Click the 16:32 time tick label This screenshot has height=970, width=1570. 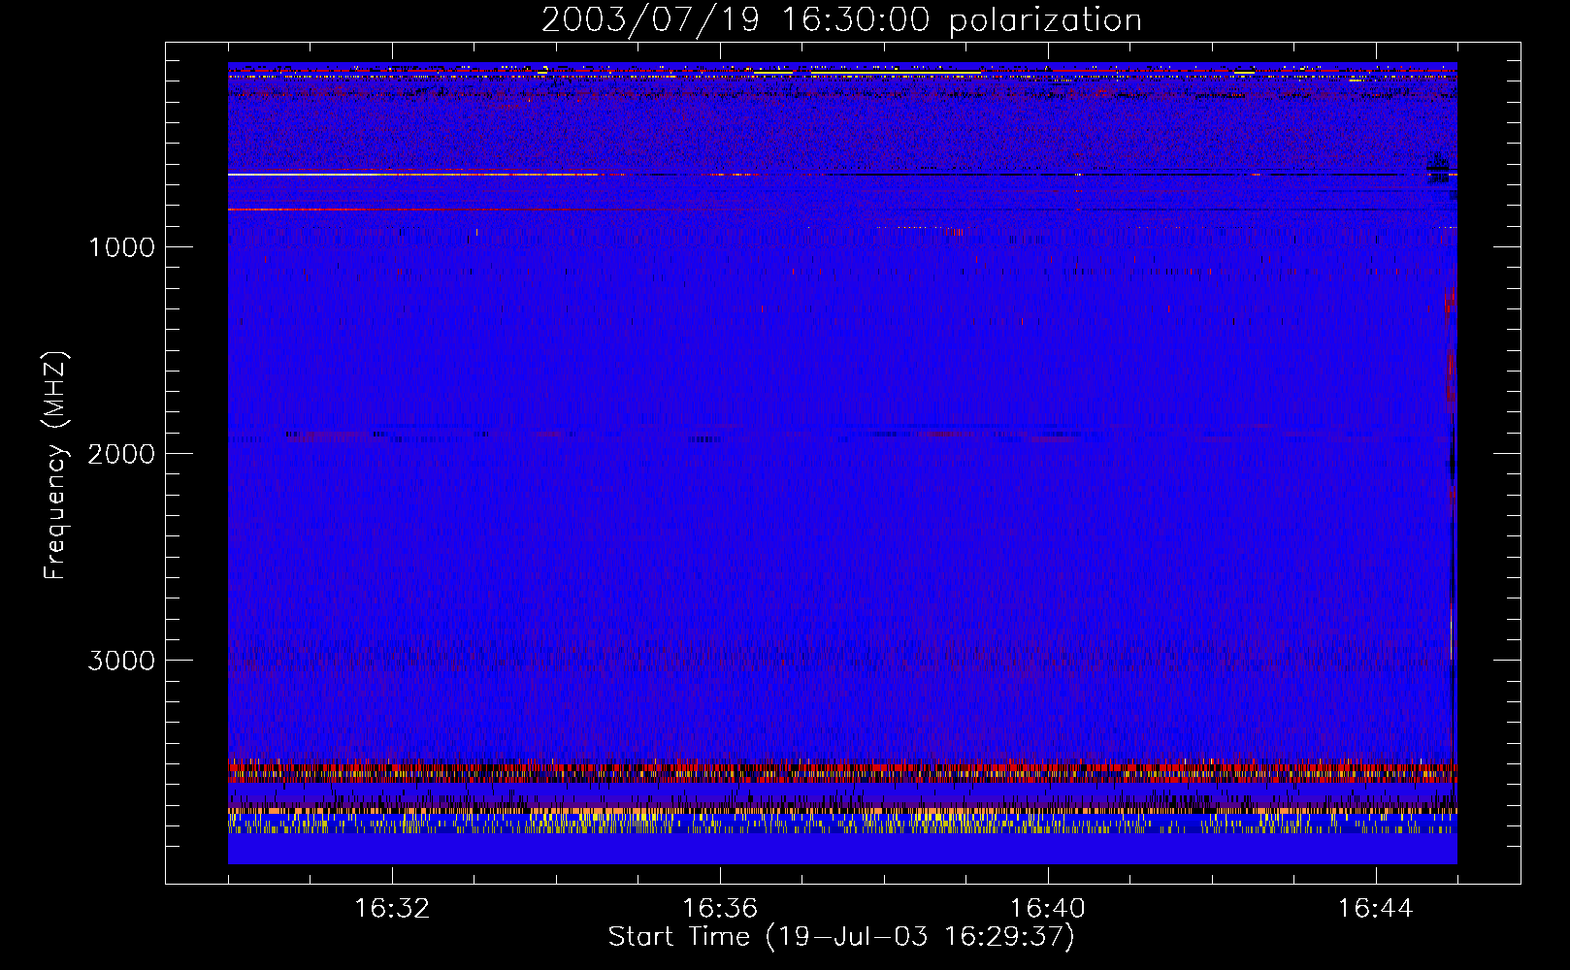(392, 909)
